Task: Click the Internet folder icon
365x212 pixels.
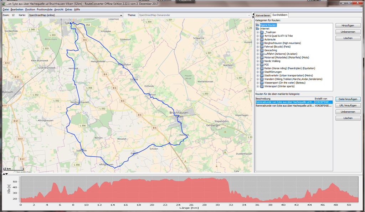Action: pyautogui.click(x=258, y=28)
